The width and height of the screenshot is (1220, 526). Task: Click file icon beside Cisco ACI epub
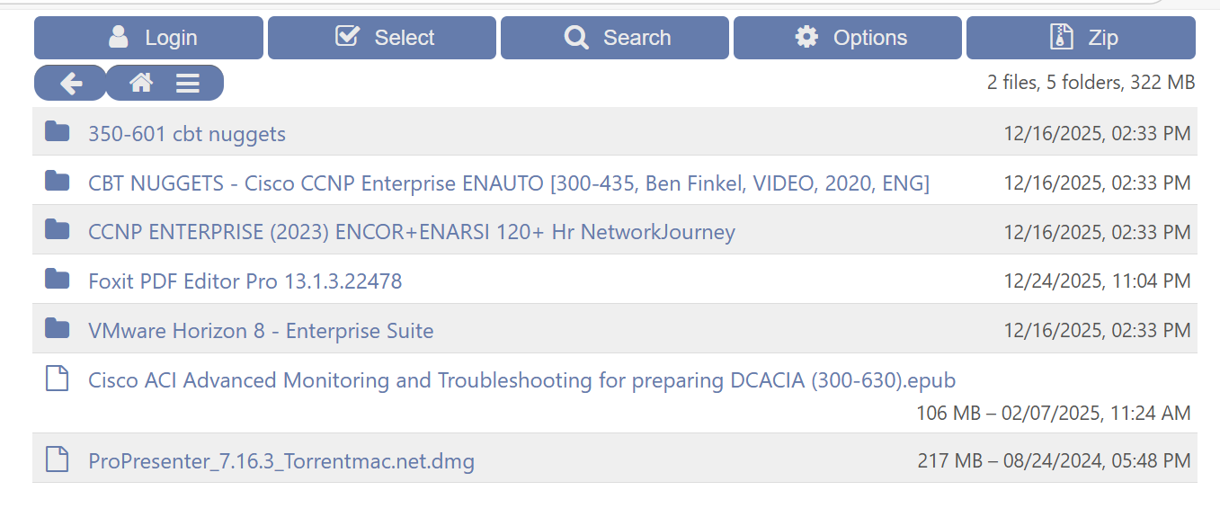click(58, 379)
